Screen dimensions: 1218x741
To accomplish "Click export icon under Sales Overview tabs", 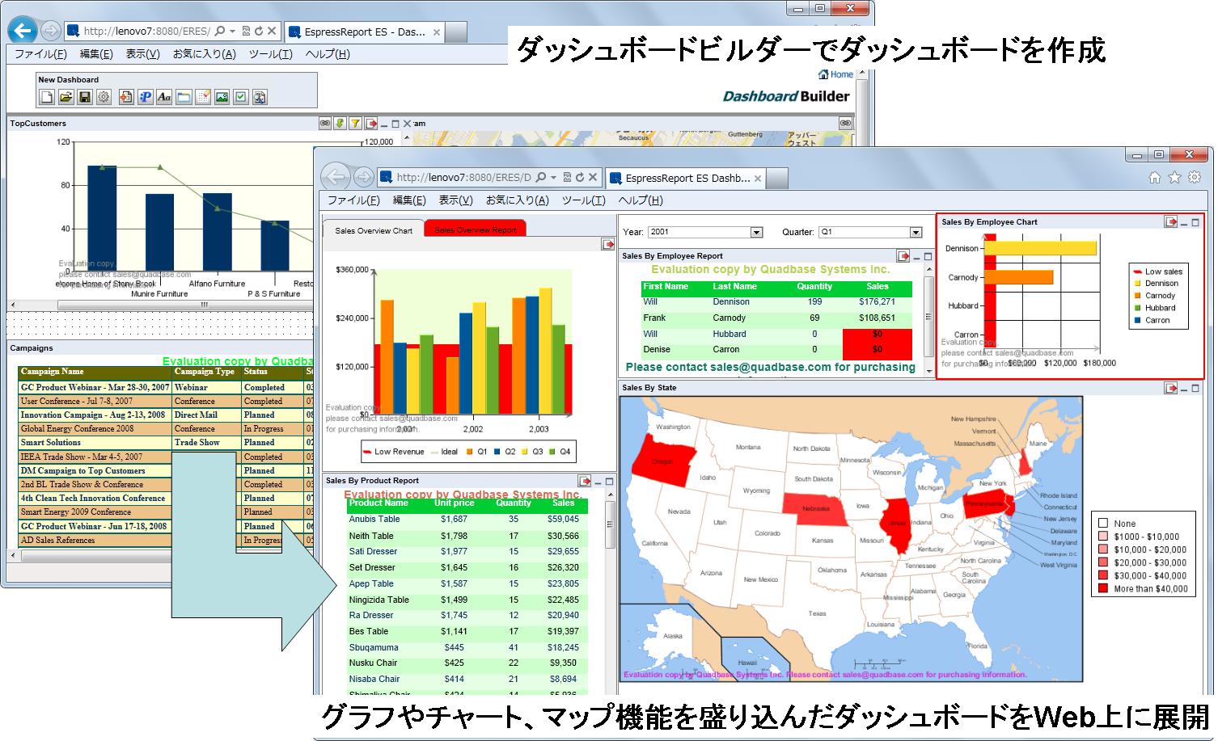I will coord(608,244).
